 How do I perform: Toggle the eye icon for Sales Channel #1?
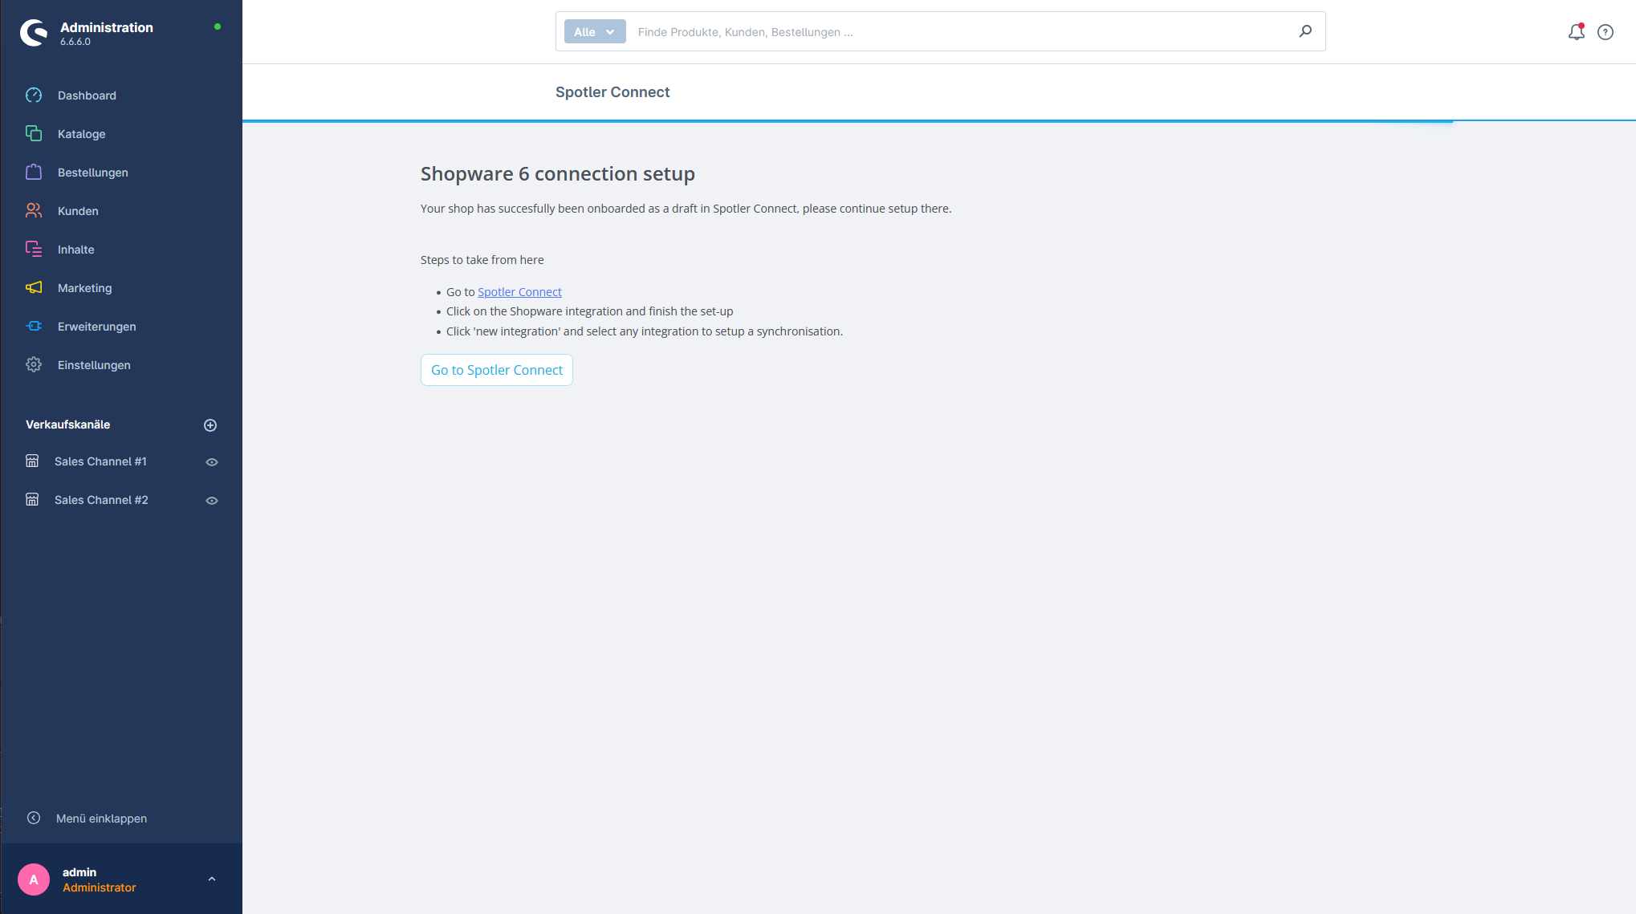coord(212,462)
